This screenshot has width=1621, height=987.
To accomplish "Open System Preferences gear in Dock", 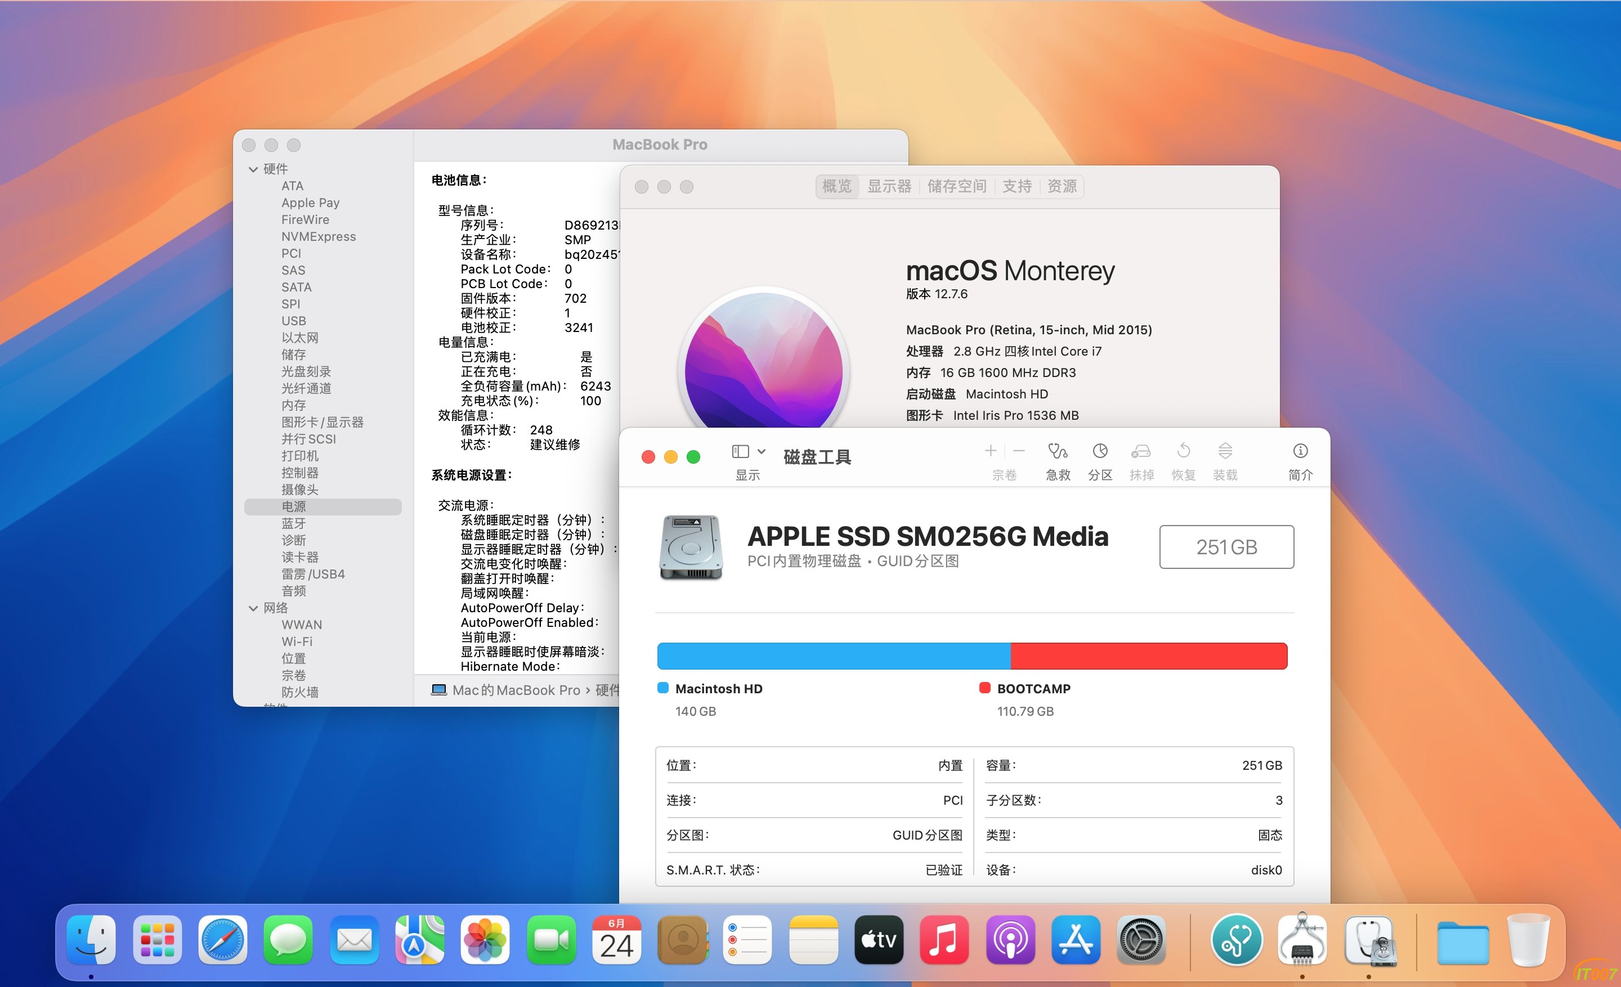I will [1141, 940].
